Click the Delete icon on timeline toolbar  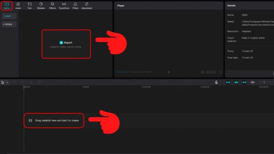pos(39,82)
